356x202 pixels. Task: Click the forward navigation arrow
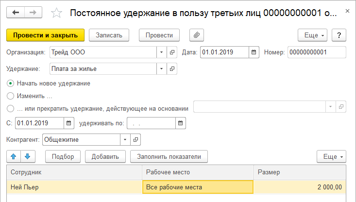33,13
